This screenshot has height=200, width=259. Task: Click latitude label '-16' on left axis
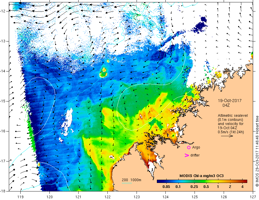click(x=3, y=131)
